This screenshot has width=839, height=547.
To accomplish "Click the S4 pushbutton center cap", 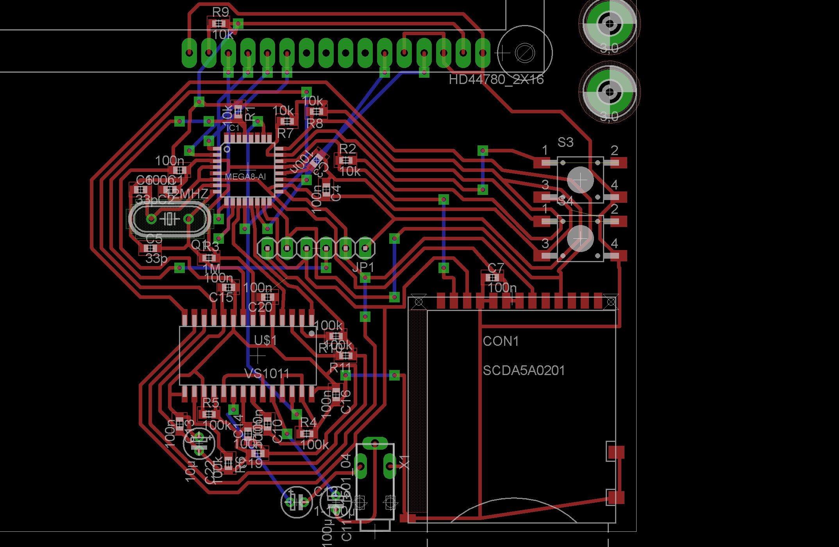I will [580, 238].
